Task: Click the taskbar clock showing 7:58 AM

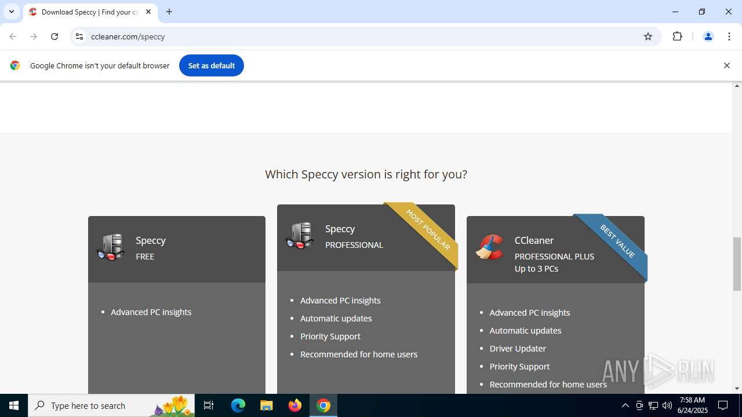Action: click(692, 405)
